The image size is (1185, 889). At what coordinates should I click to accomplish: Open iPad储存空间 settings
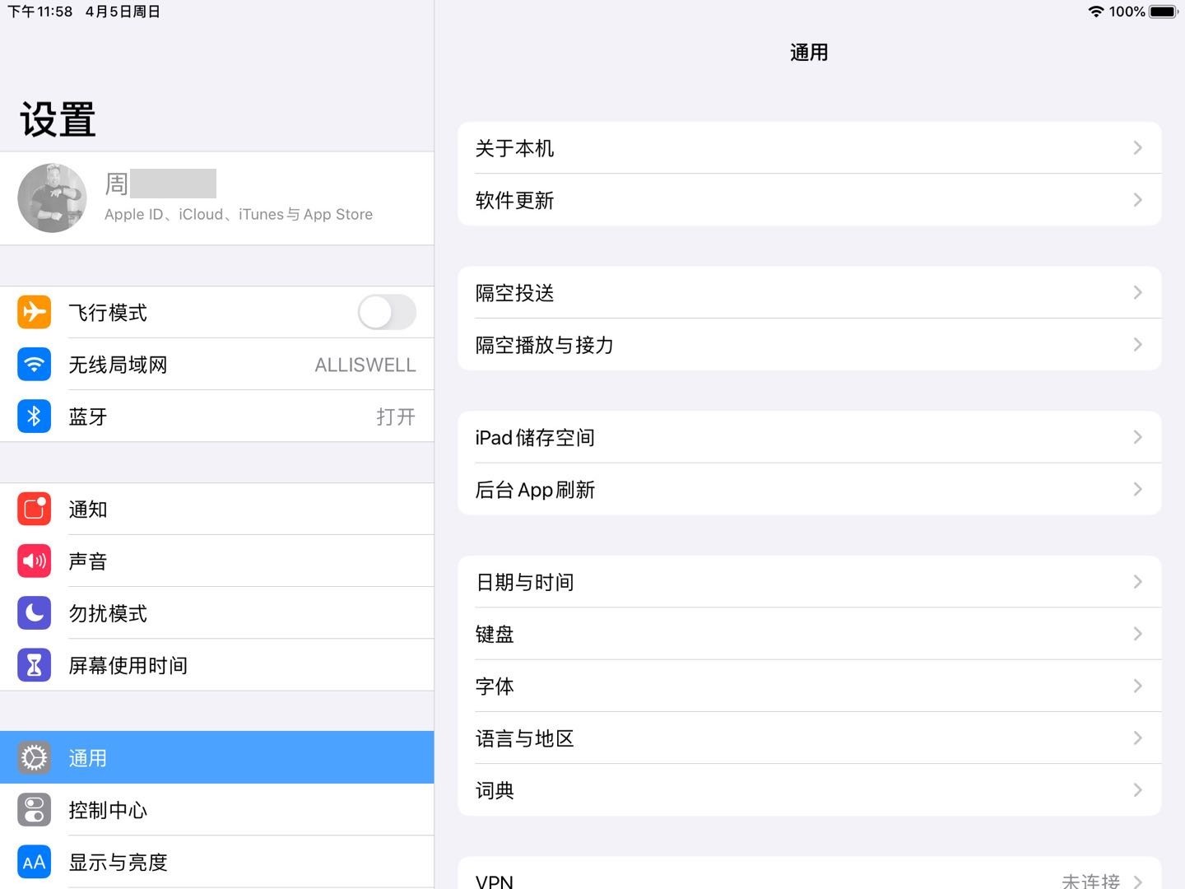[x=808, y=437]
